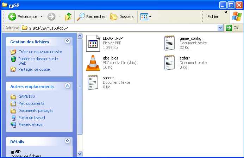Viewport: 244px width, 158px height.
Task: Open the Fichier menu
Action: (213, 17)
